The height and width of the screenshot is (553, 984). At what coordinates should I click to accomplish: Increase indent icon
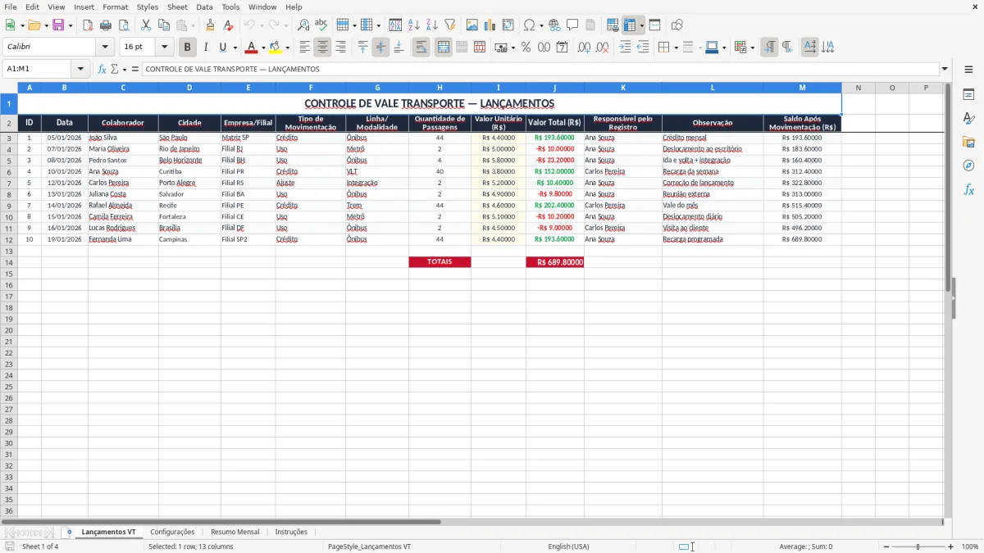[x=625, y=48]
